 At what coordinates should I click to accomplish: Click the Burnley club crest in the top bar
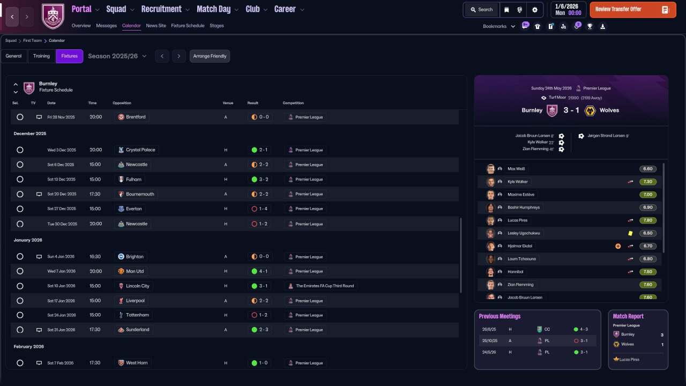pyautogui.click(x=53, y=16)
